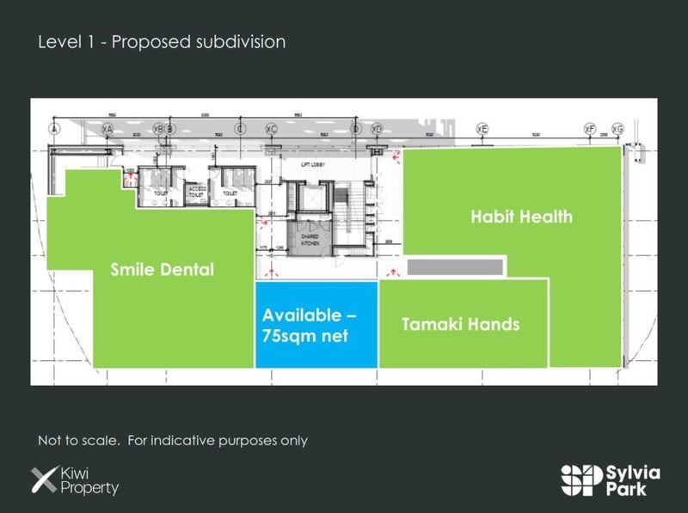
Task: Click the Sylvia Park brand name text
Action: pos(635,479)
